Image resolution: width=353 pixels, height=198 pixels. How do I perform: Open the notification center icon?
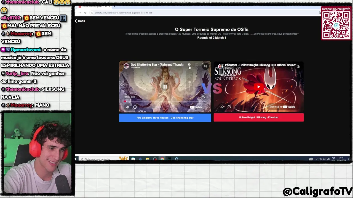[x=349, y=159]
